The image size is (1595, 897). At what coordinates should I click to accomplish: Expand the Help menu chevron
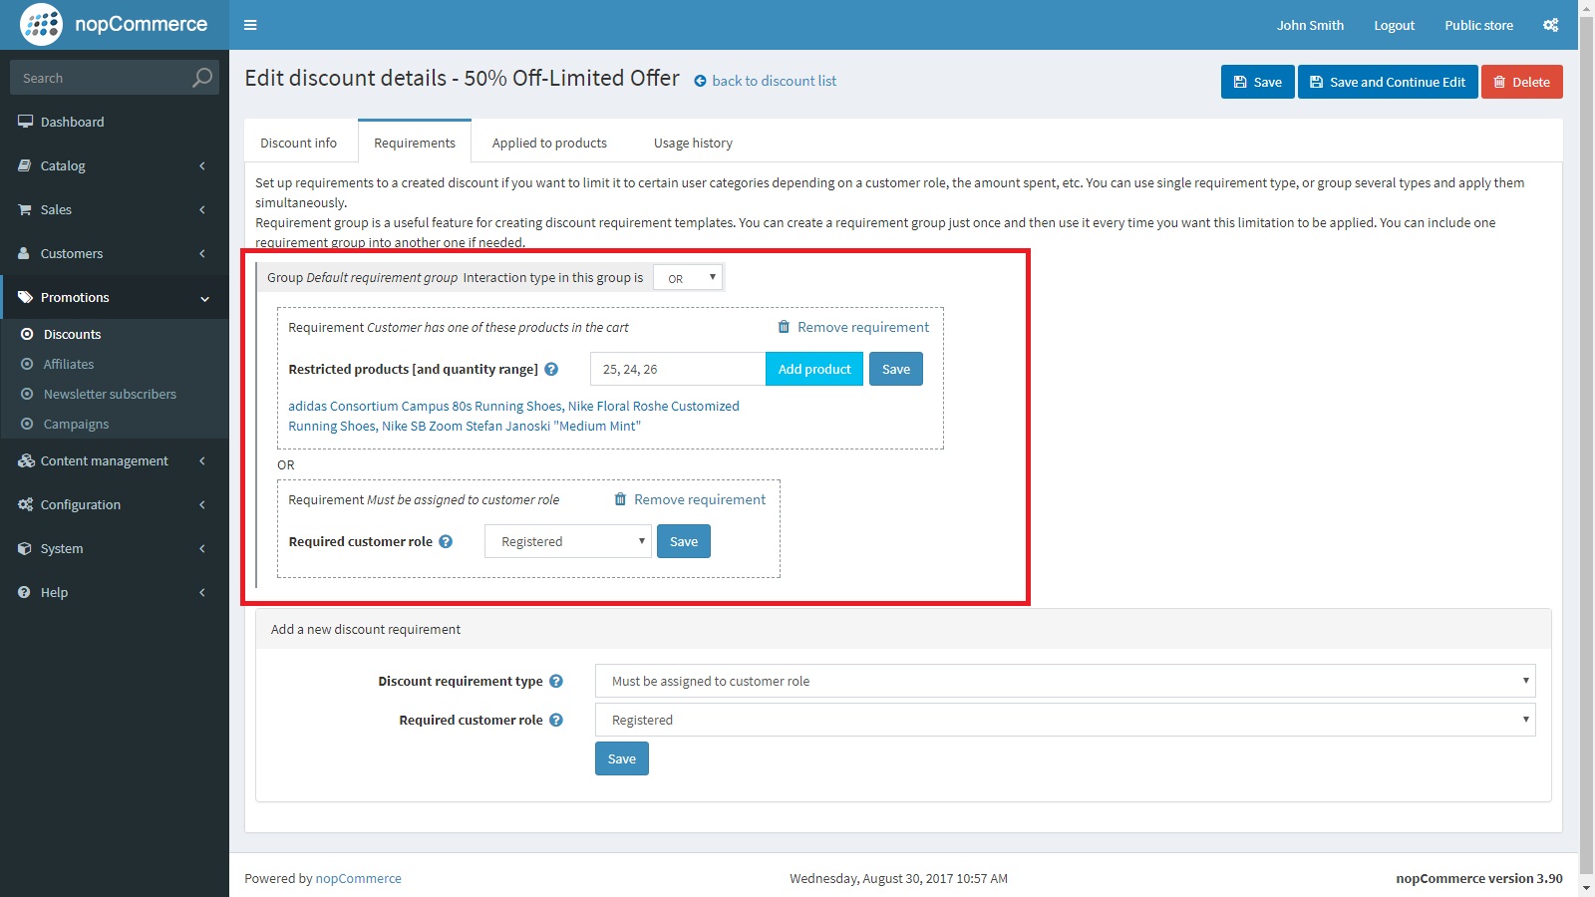pos(202,592)
